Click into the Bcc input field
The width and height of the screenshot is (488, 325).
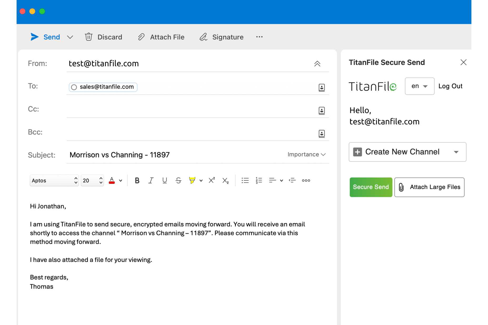192,132
